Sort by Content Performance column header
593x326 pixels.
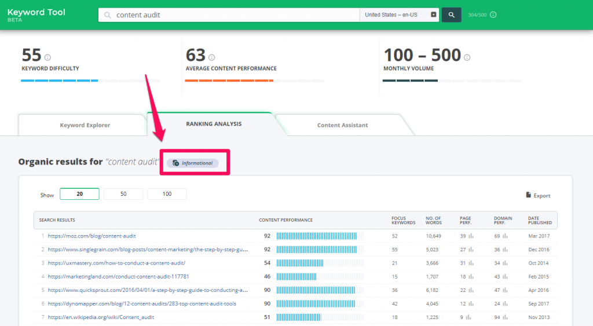[x=285, y=220]
